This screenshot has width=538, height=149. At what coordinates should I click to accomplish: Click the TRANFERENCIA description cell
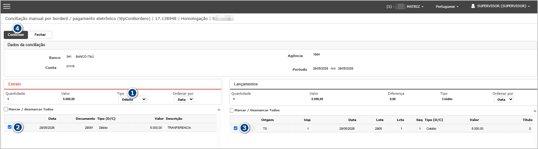(179, 128)
